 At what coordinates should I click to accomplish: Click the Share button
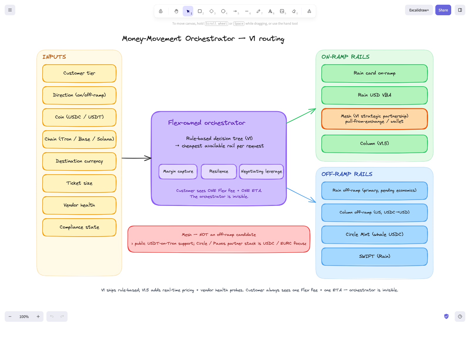[x=443, y=10]
